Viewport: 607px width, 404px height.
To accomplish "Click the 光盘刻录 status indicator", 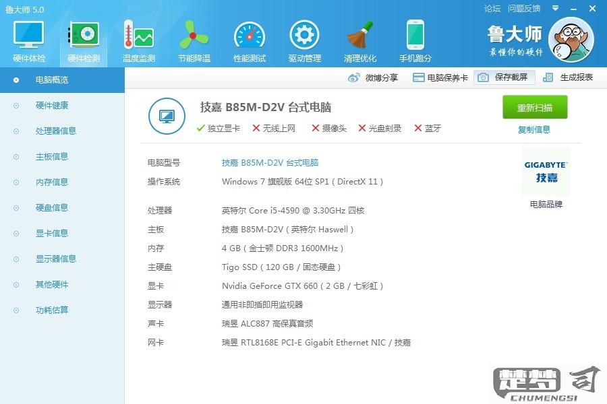I will tap(379, 129).
